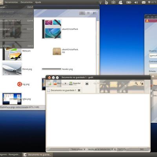The image size is (157, 157).
Task: Expand the recent files arrow next to Abrir
Action: tap(65, 84)
